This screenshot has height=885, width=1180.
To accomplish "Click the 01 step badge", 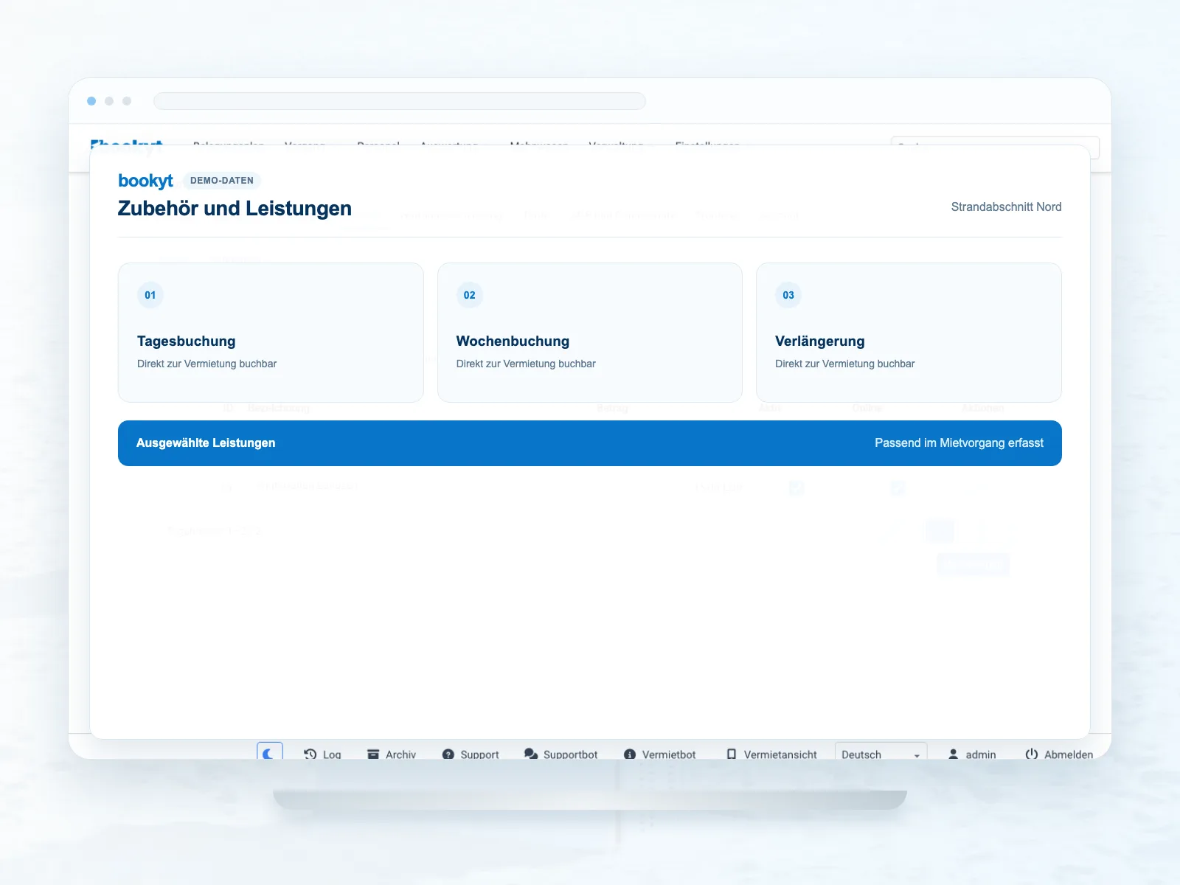I will (x=150, y=295).
